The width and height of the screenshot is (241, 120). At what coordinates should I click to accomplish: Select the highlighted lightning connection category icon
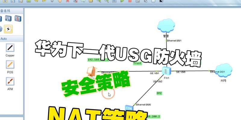pos(8,29)
